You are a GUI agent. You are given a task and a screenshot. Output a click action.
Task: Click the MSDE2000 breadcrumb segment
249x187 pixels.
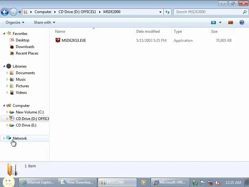(112, 12)
